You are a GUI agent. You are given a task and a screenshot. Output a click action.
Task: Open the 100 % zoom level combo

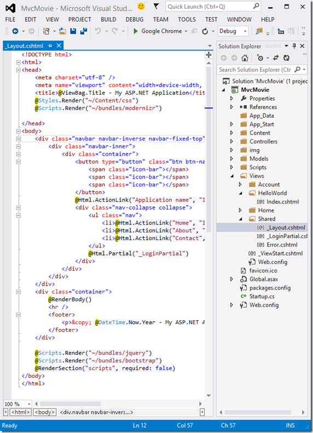tap(18, 404)
